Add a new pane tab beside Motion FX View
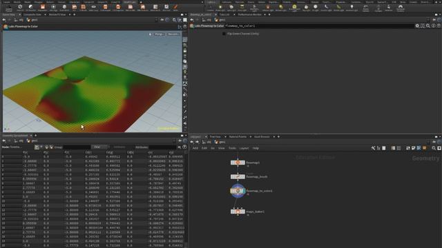442x248 pixels. (x=74, y=14)
